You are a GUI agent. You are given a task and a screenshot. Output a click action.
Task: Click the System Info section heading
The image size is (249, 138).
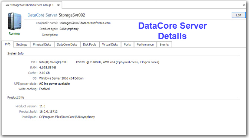pos(16,53)
